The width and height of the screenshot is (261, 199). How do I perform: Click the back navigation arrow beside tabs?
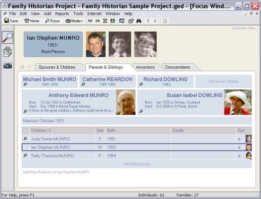(22, 67)
